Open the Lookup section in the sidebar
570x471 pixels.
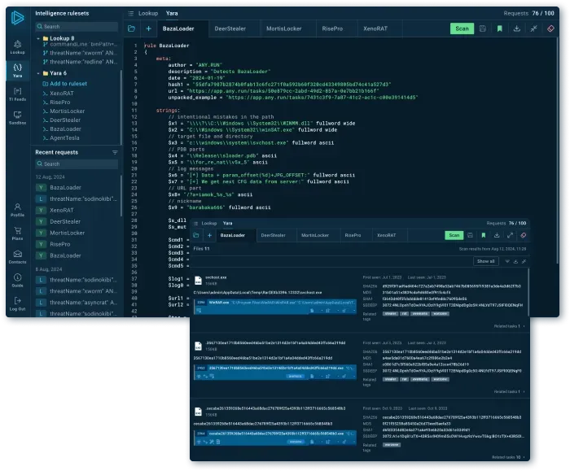[x=17, y=45]
